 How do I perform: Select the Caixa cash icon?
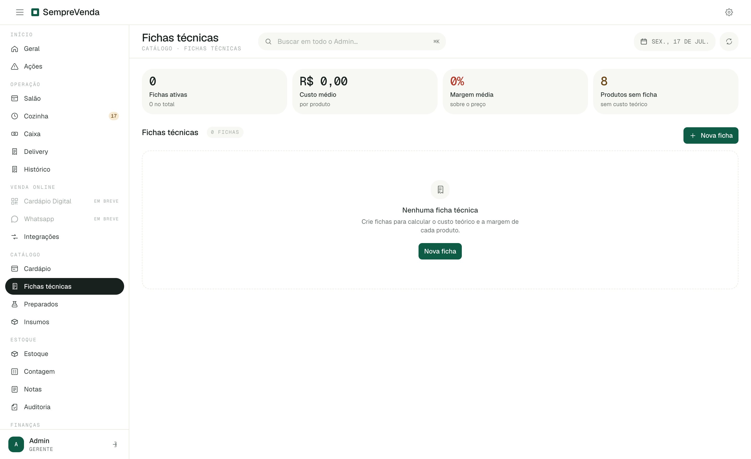click(15, 134)
